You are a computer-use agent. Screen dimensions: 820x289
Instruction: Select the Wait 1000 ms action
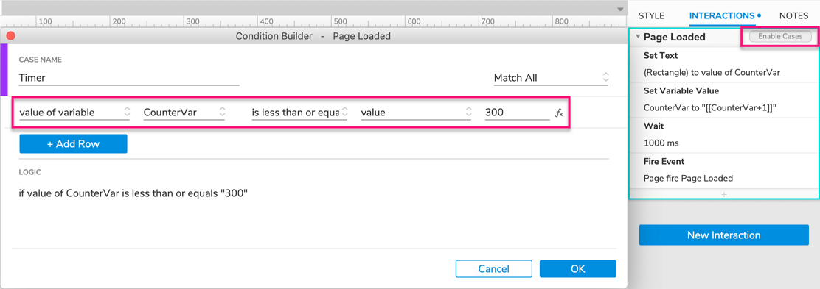pyautogui.click(x=724, y=135)
